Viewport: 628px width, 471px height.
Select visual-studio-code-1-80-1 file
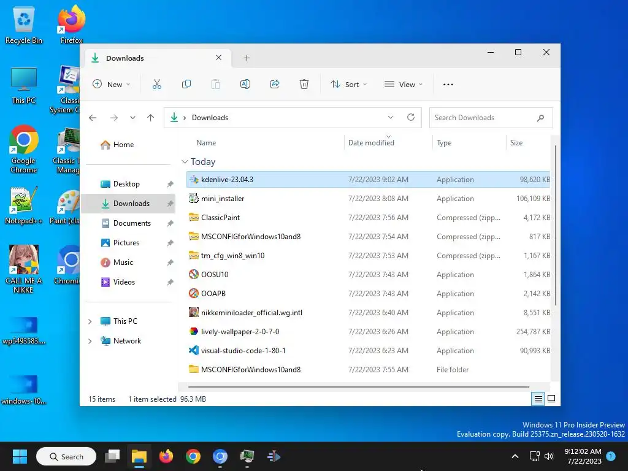coord(368,350)
